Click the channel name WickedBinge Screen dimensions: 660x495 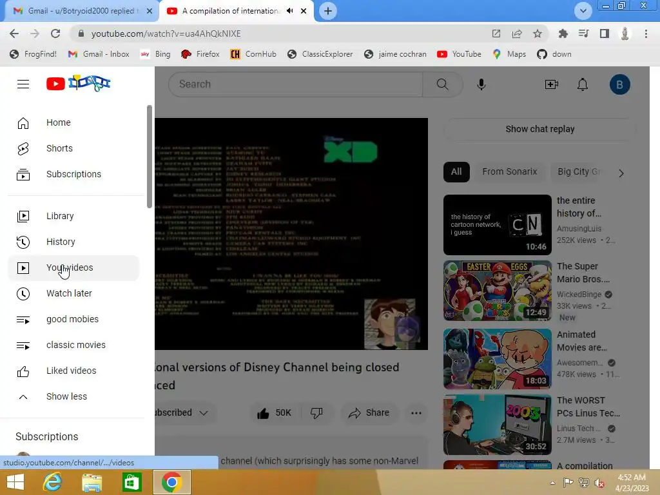click(x=579, y=295)
